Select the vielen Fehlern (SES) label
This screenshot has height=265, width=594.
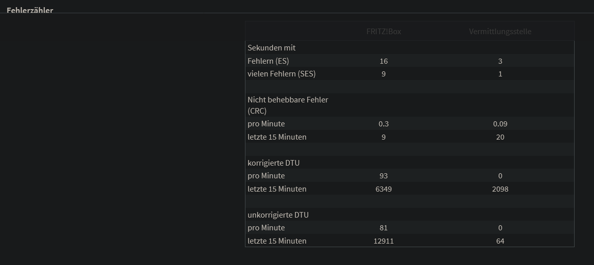click(x=282, y=74)
